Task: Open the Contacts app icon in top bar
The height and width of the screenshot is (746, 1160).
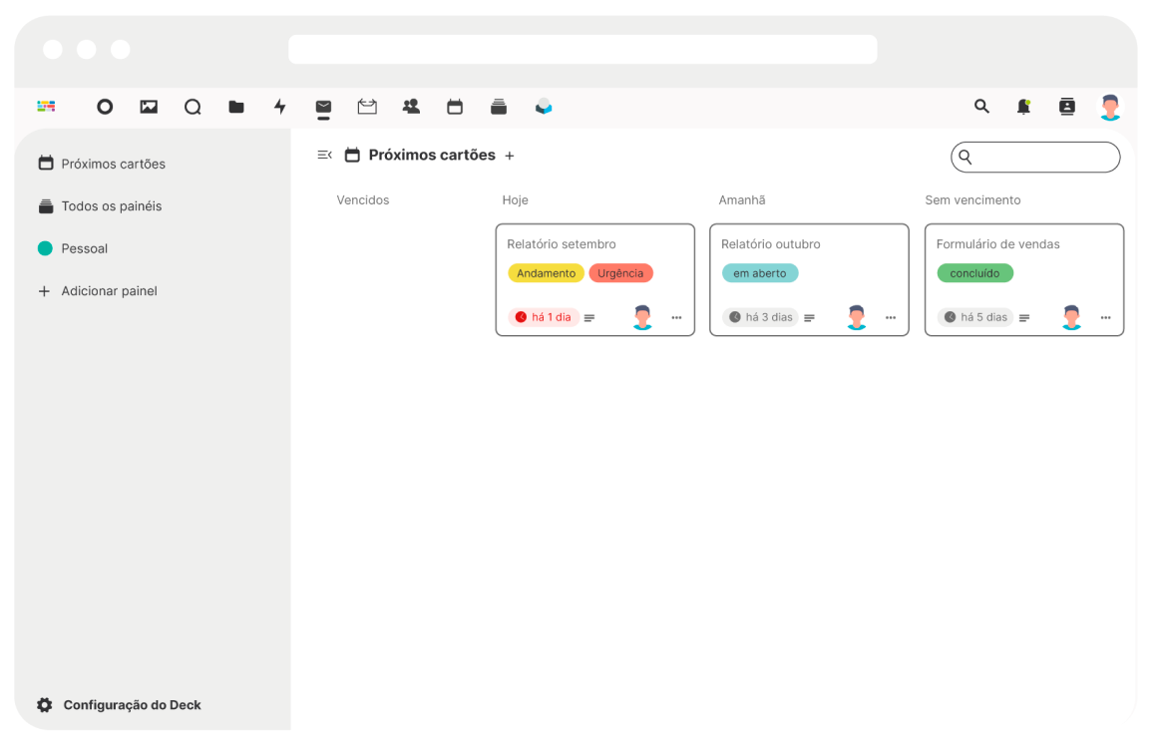Action: click(x=411, y=107)
